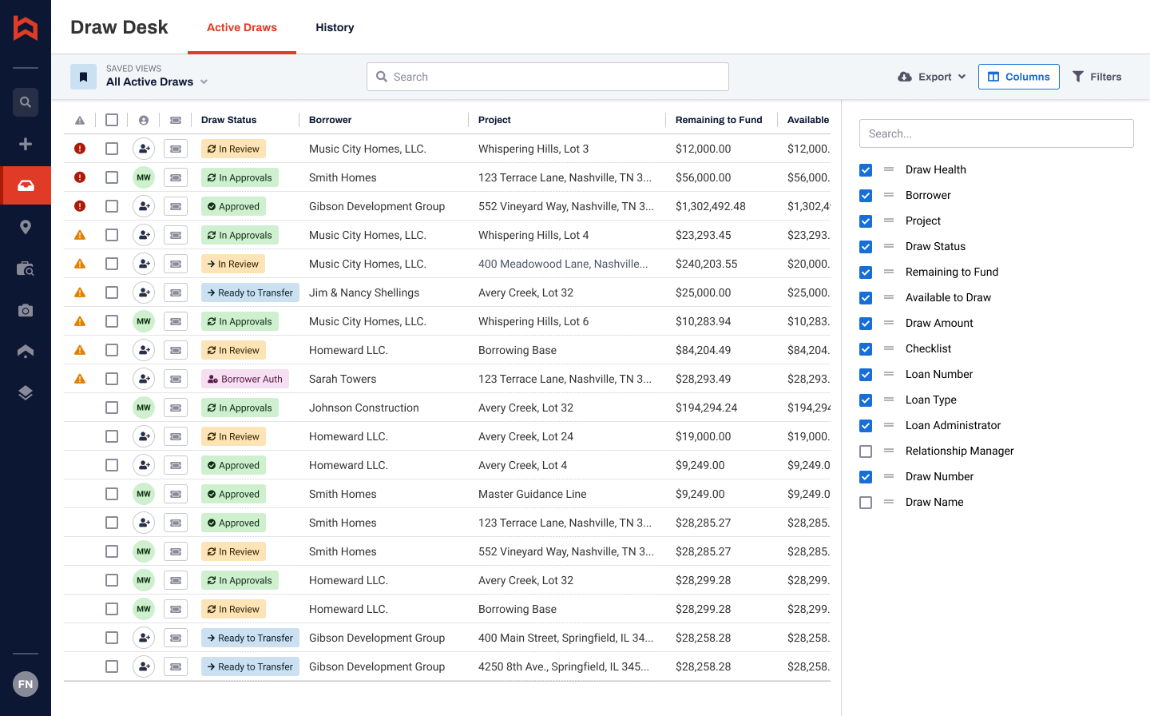
Task: Click the home sidebar icon
Action: (26, 351)
